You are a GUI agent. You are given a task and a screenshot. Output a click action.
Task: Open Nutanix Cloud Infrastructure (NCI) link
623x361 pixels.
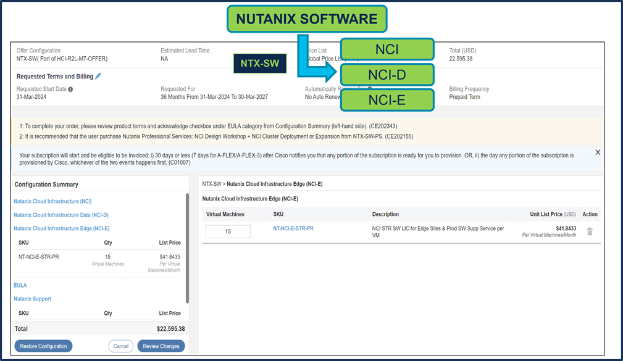pos(52,201)
